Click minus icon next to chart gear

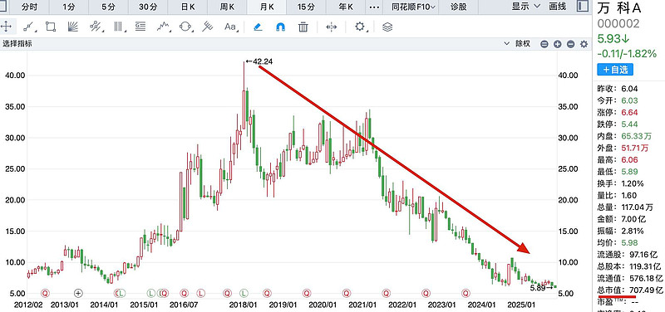pyautogui.click(x=571, y=44)
